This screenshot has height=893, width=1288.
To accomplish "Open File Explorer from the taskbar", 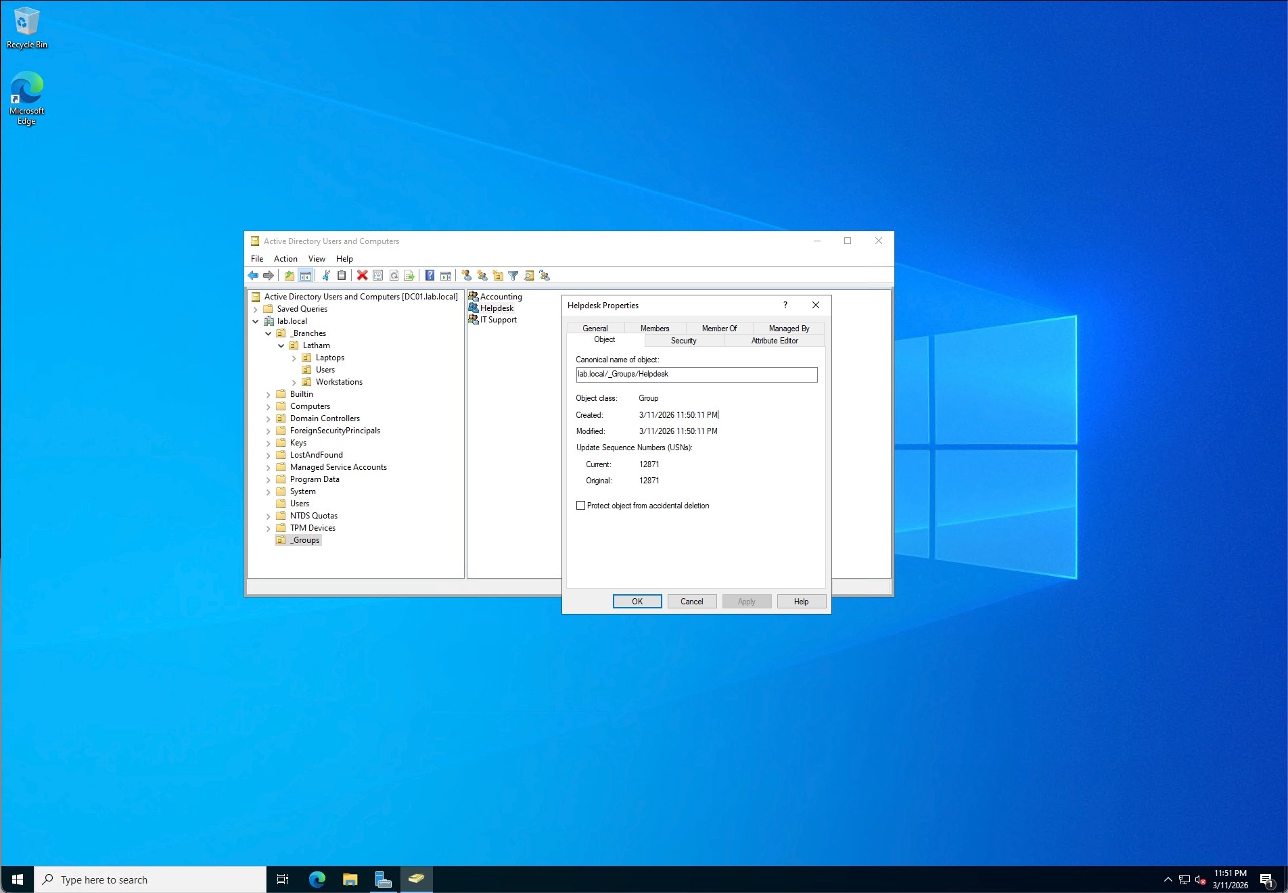I will [x=350, y=879].
